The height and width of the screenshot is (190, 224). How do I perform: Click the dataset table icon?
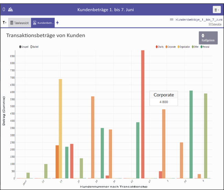point(171,20)
